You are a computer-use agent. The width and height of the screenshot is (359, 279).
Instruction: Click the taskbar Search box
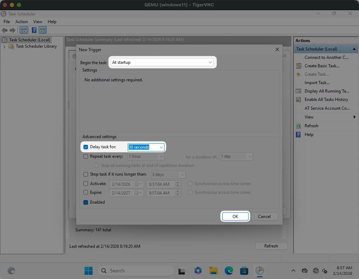coord(136,271)
